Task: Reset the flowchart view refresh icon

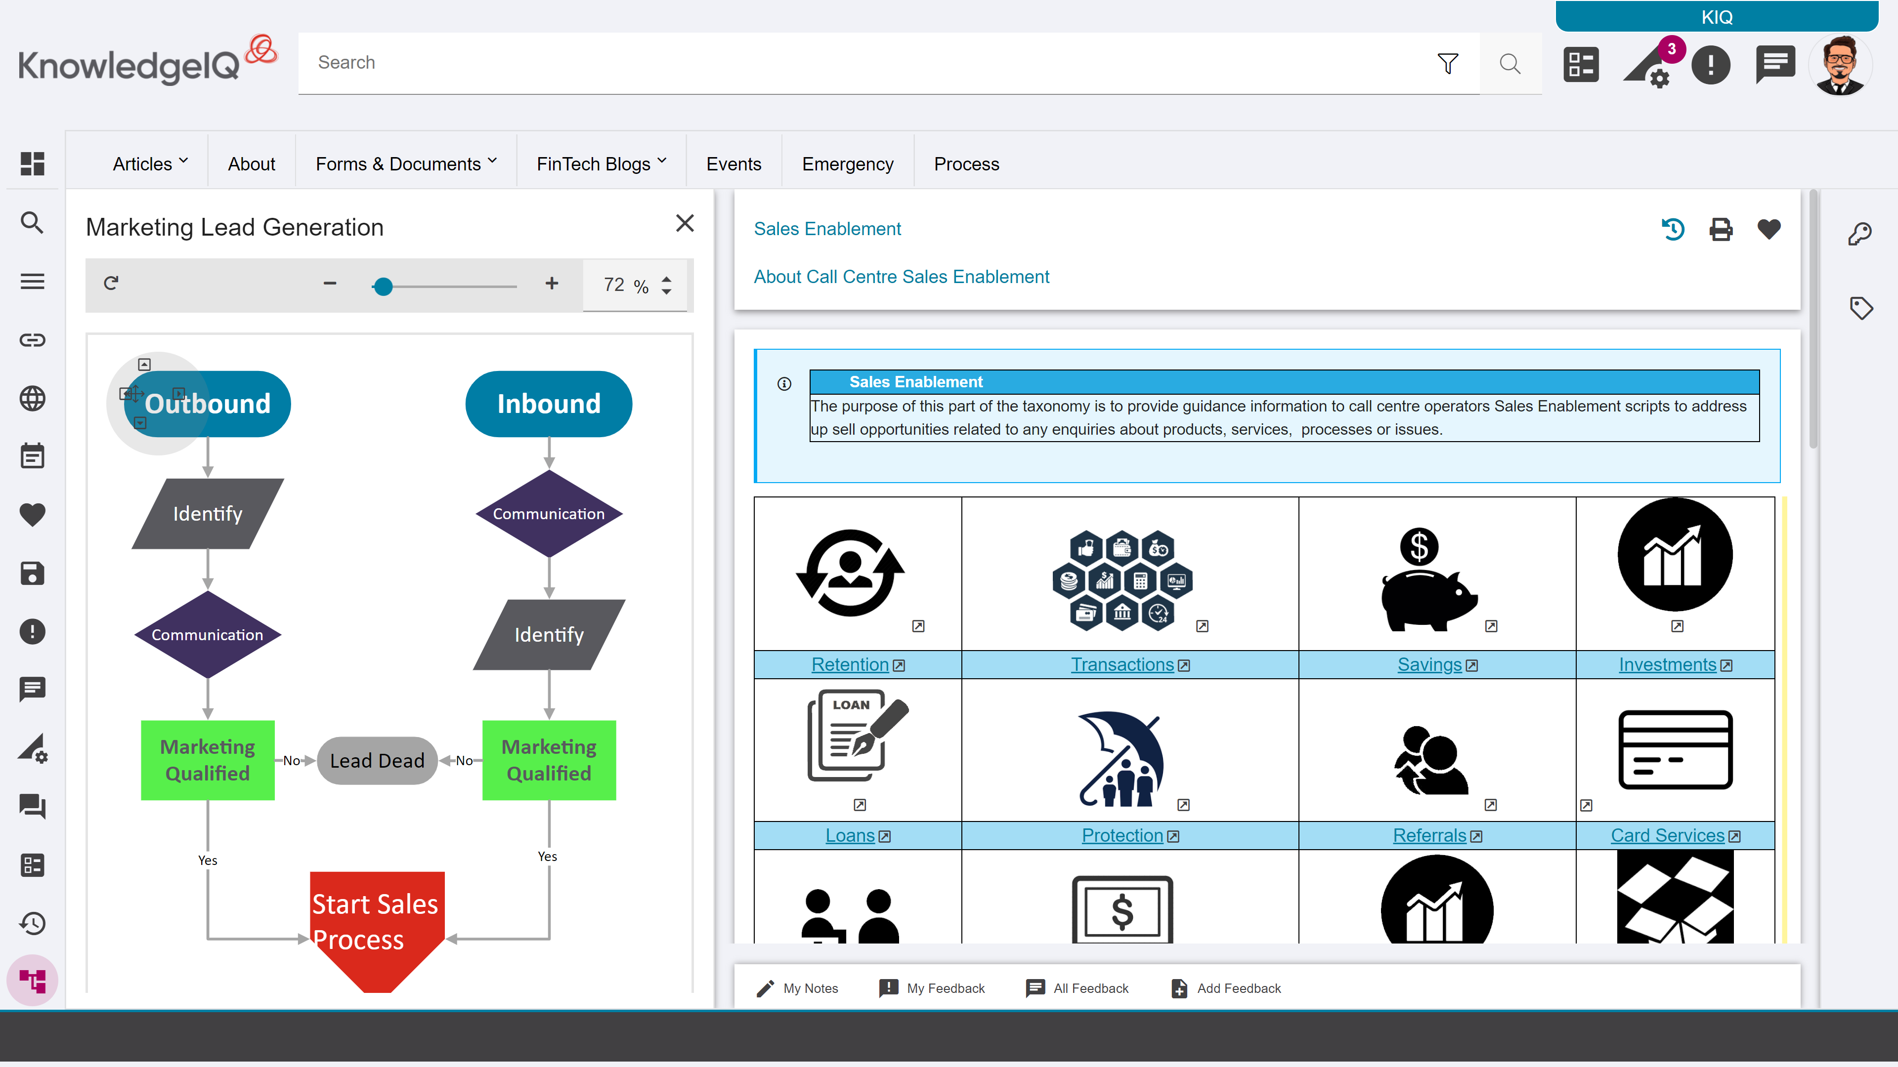Action: (x=111, y=284)
